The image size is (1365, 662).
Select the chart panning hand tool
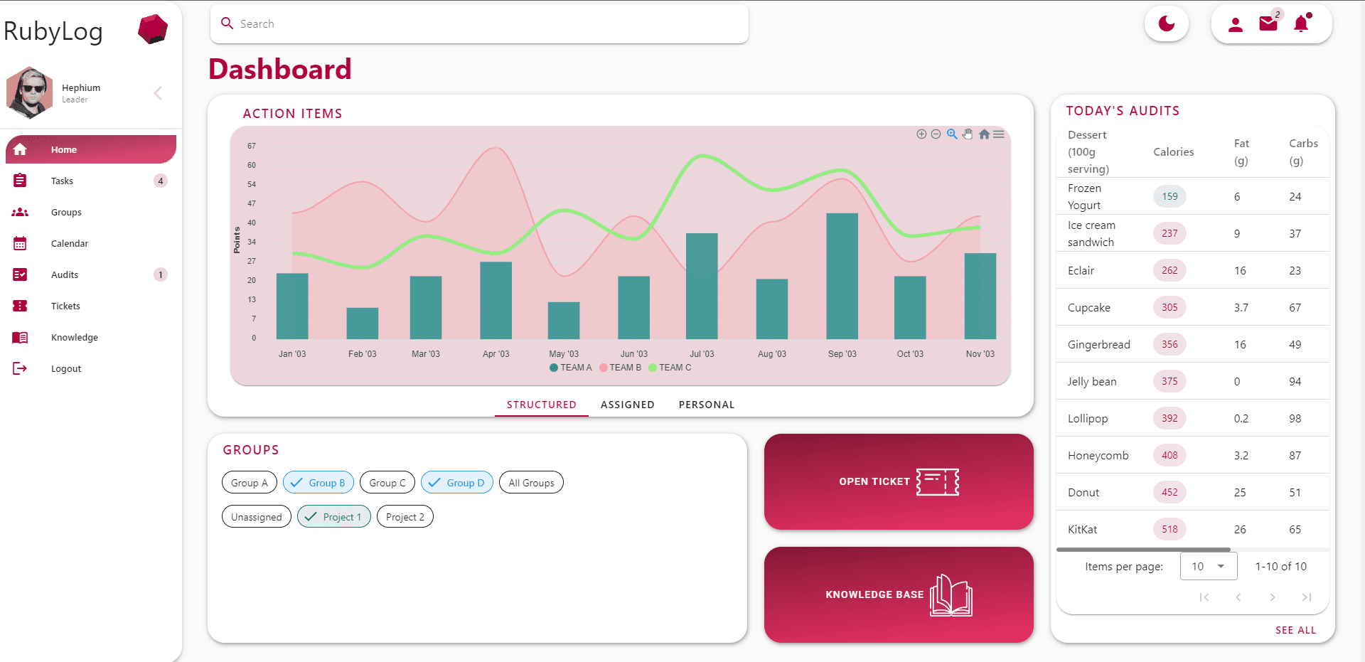[x=968, y=134]
